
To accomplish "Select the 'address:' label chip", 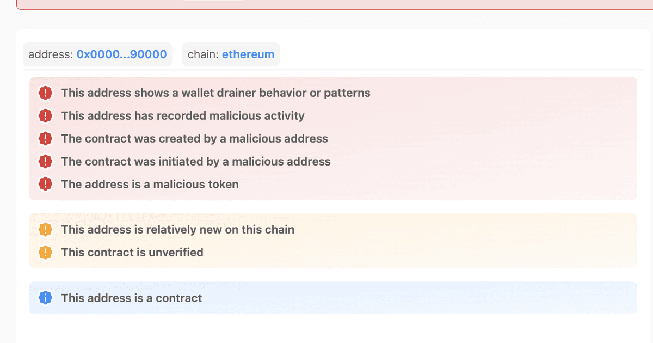I will tap(97, 54).
